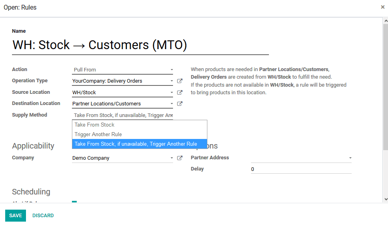Image resolution: width=388 pixels, height=228 pixels.
Task: Open the Company dropdown
Action: point(122,158)
